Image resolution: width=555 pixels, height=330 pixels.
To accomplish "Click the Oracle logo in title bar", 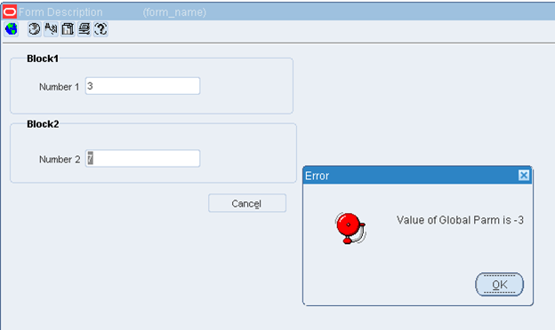I will [x=10, y=12].
